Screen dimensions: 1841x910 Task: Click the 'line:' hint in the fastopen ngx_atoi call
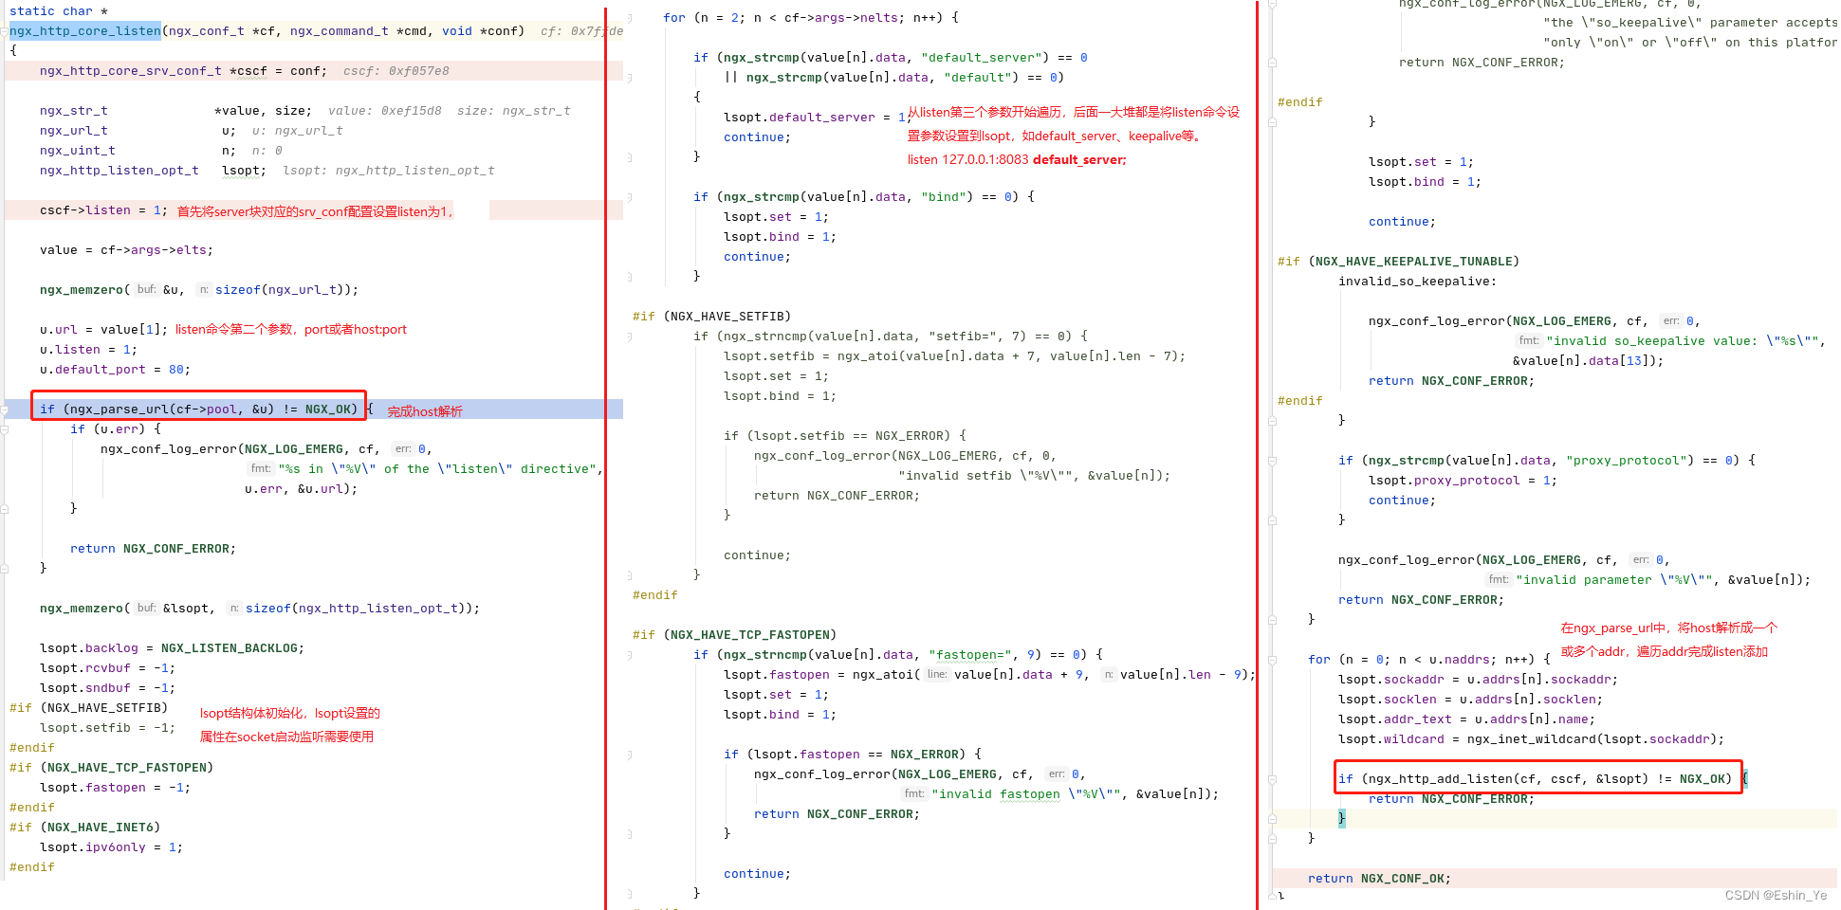[937, 675]
